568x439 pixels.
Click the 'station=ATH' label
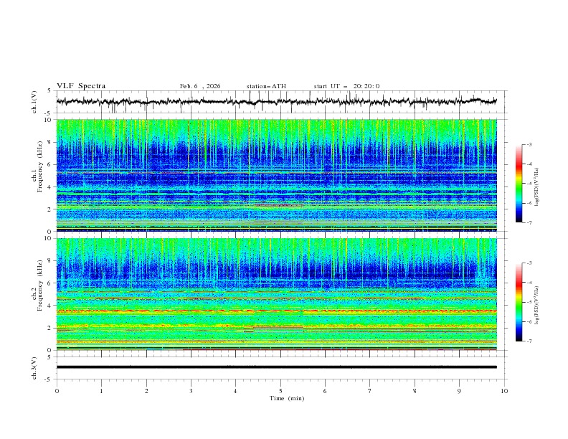coord(266,86)
